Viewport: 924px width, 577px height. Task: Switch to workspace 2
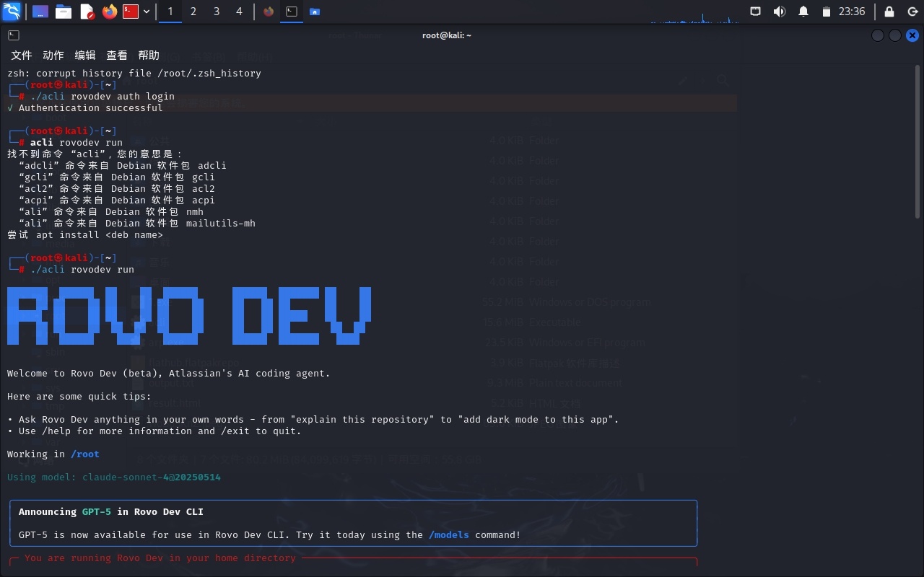click(193, 12)
